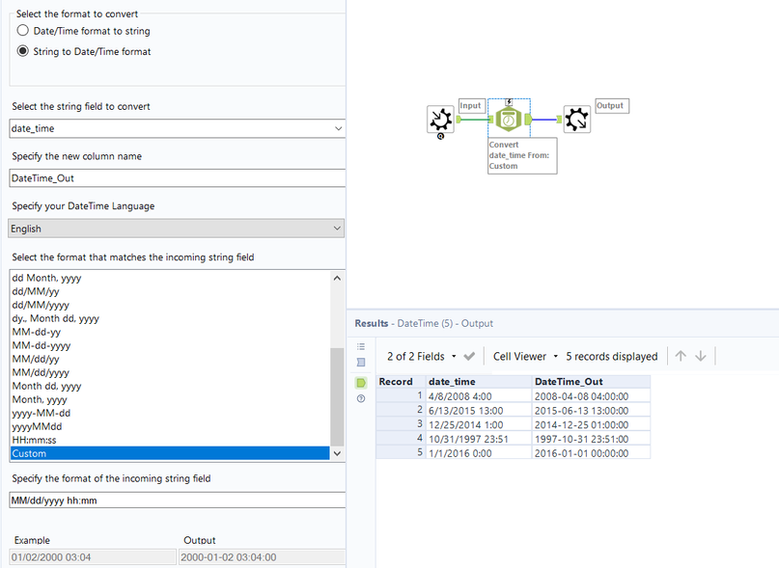The width and height of the screenshot is (779, 568).
Task: Select 'Date/Time format to string' option
Action: point(23,31)
